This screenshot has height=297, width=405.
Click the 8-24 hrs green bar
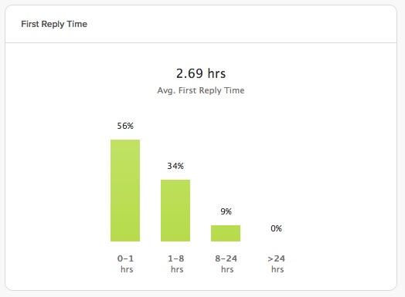226,233
